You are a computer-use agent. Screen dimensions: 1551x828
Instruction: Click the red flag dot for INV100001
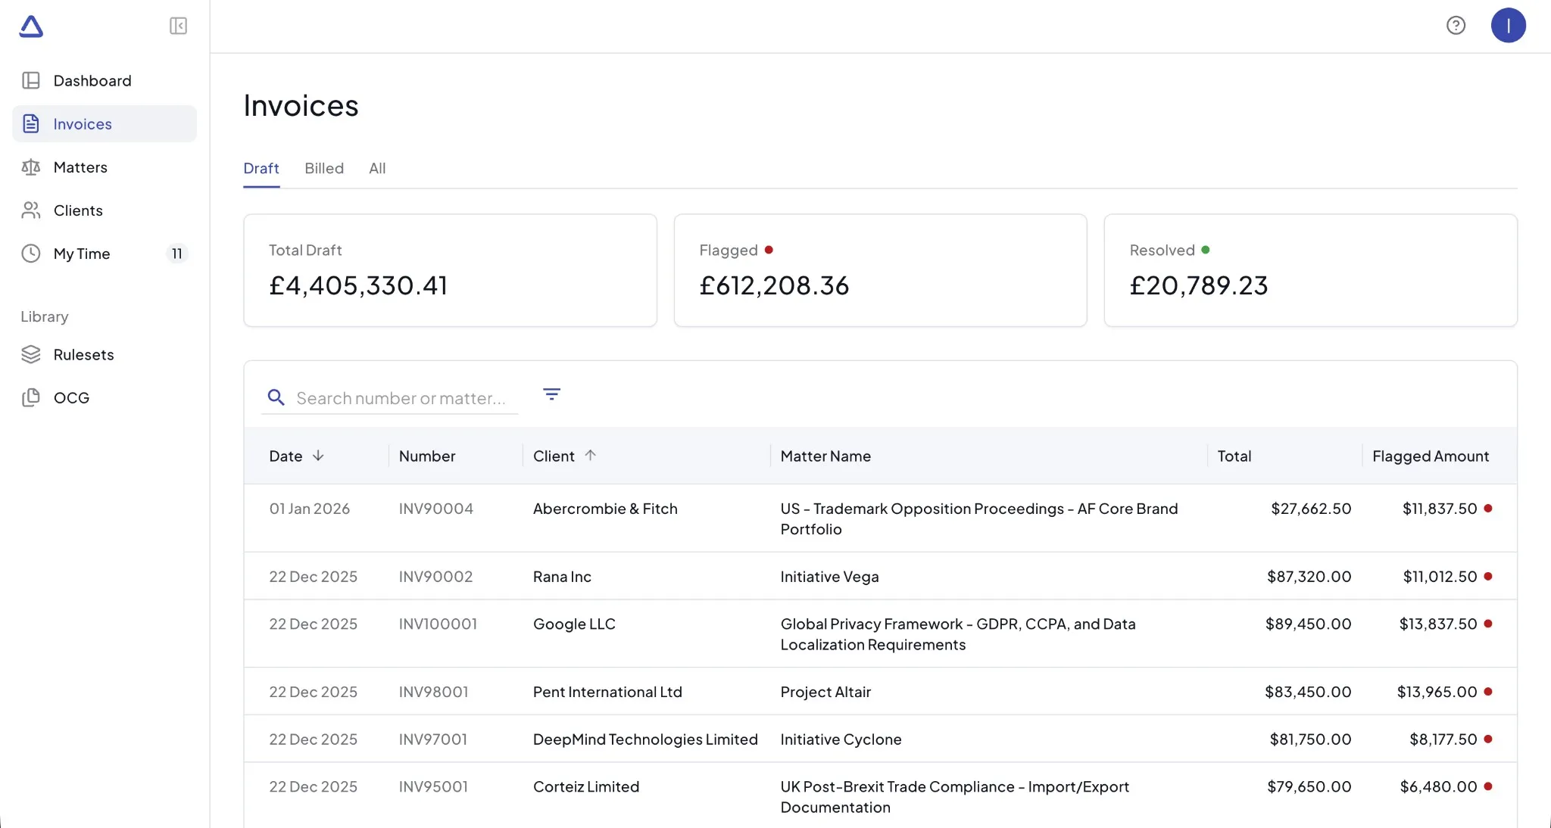(x=1488, y=624)
